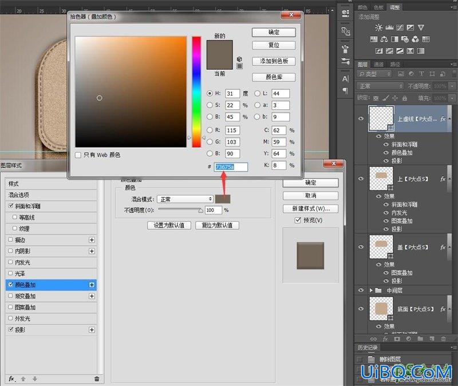The height and width of the screenshot is (386, 458).
Task: Add a Brightness/Contrast adjustment
Action: coord(378,27)
